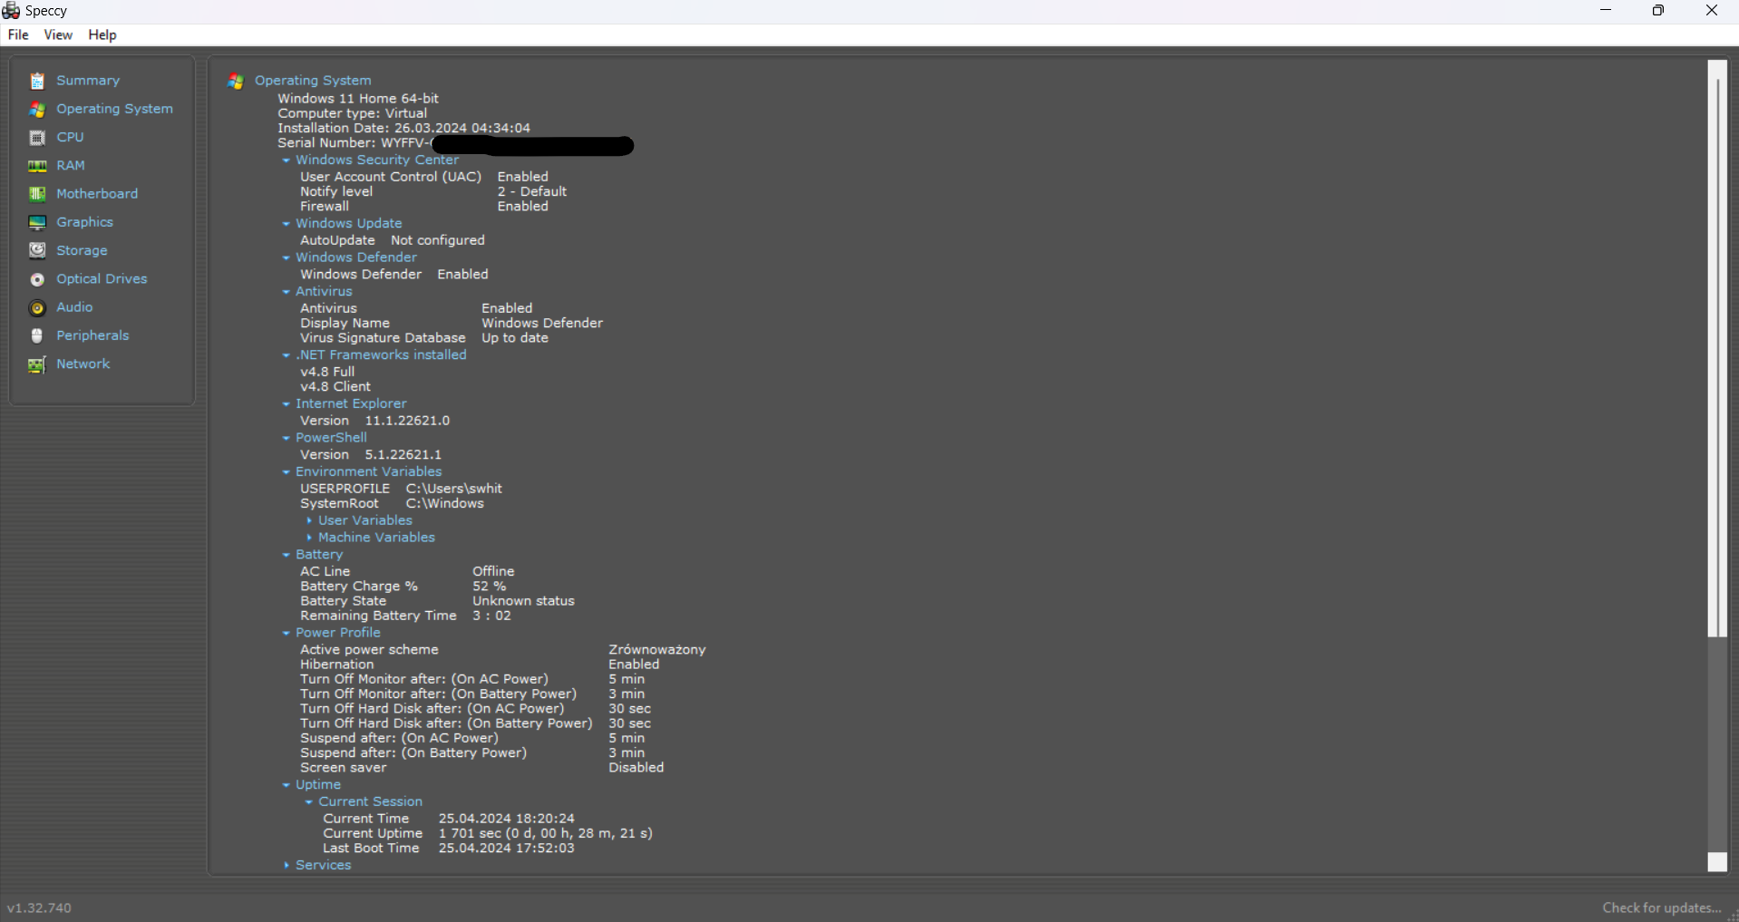Click the v1.32.740 version label
This screenshot has height=922, width=1739.
39,907
